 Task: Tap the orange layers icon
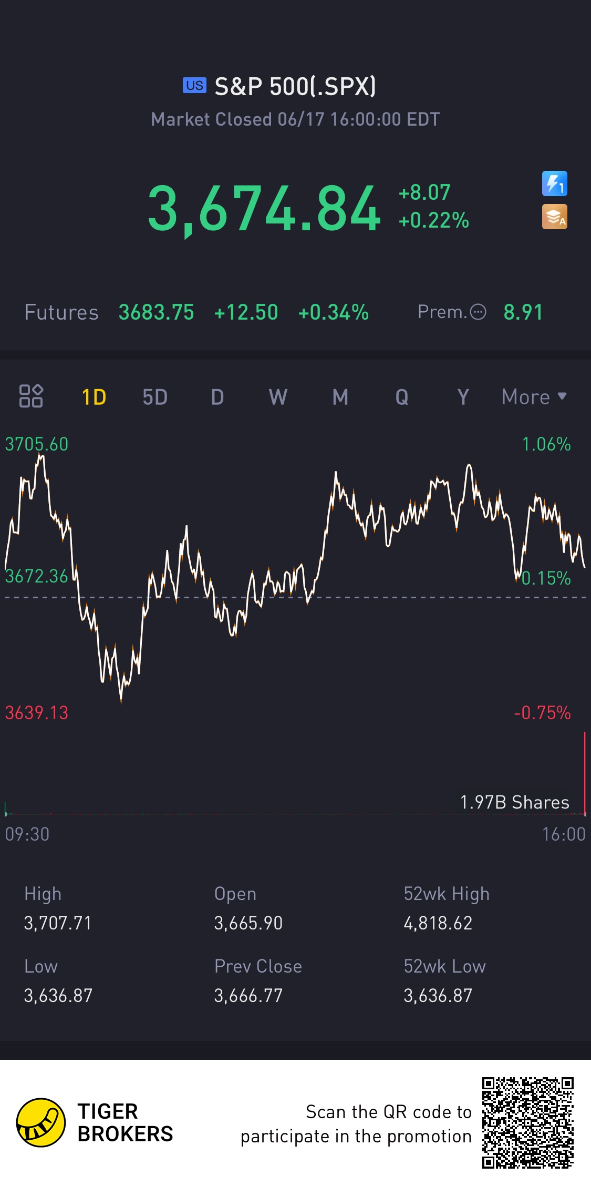pos(554,217)
